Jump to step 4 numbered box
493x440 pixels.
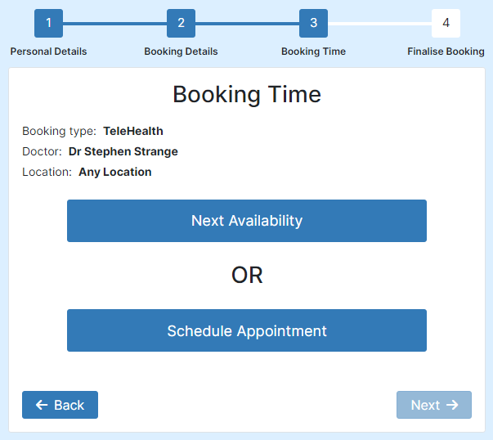[446, 23]
